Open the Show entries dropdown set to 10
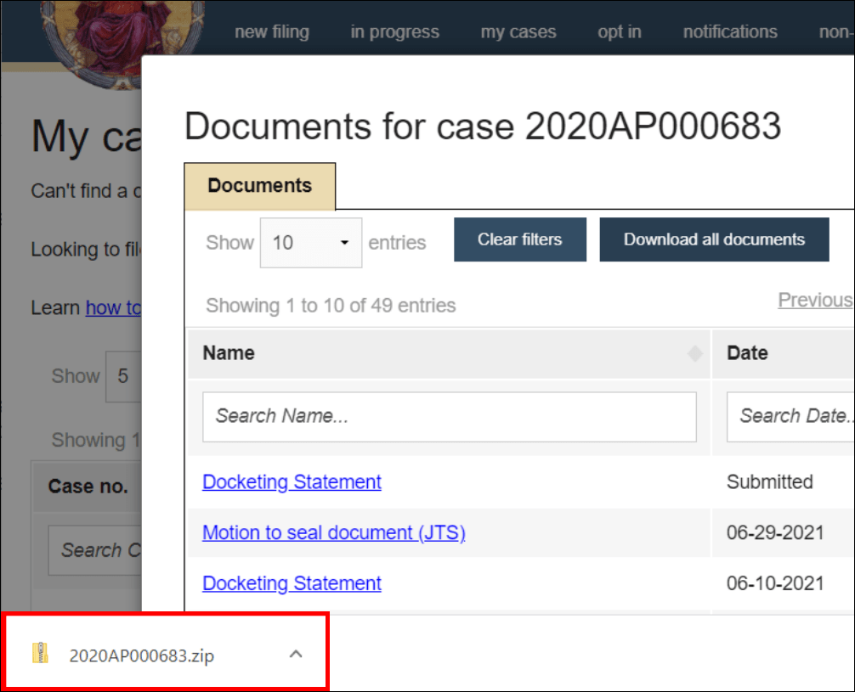Viewport: 855px width, 692px height. click(x=310, y=242)
